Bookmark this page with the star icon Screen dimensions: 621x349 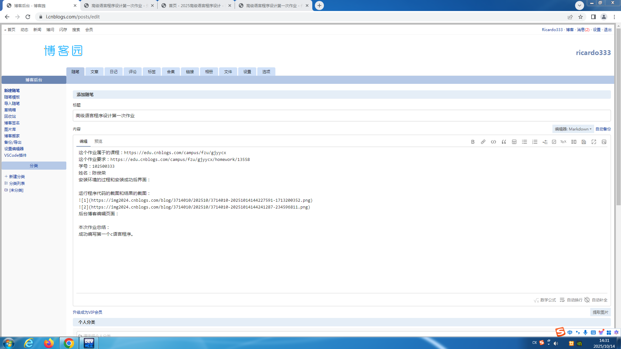point(581,17)
